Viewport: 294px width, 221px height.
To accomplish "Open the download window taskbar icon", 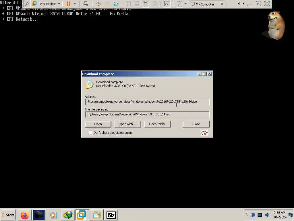I will [97, 215].
